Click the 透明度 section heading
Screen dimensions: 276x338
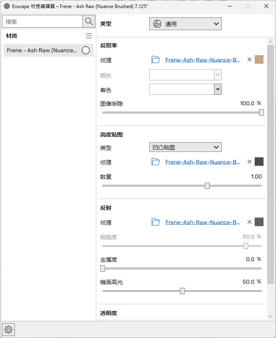109,313
